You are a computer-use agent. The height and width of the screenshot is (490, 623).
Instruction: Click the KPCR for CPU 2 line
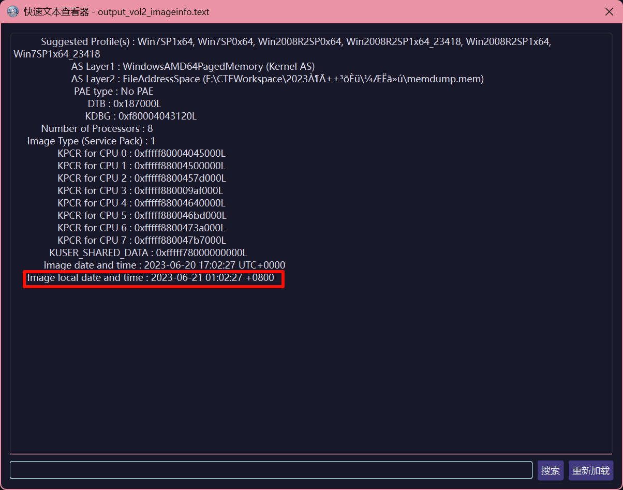pyautogui.click(x=142, y=178)
